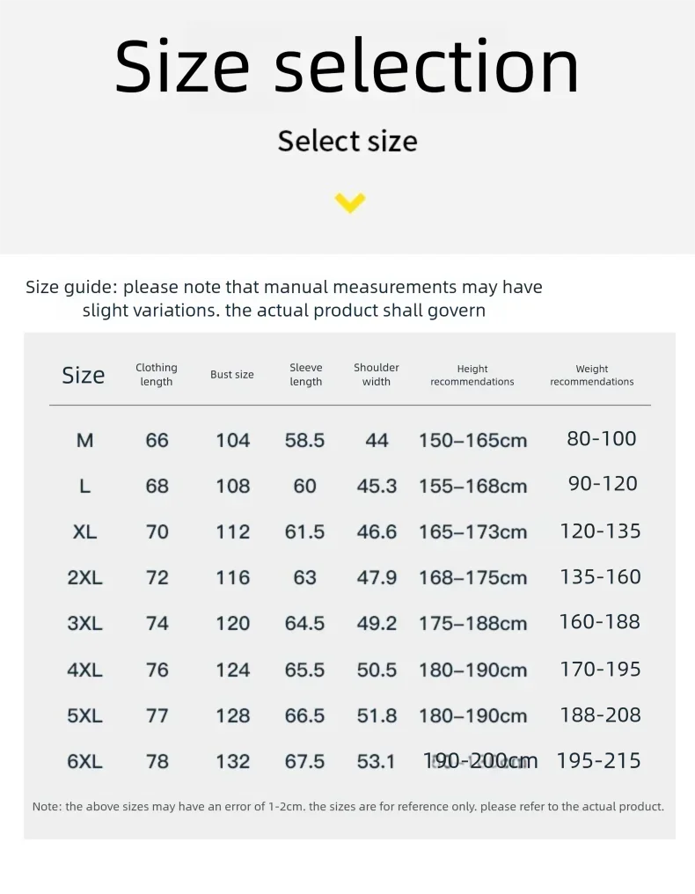The width and height of the screenshot is (695, 894).
Task: Select the 5XL size label
Action: click(x=84, y=715)
